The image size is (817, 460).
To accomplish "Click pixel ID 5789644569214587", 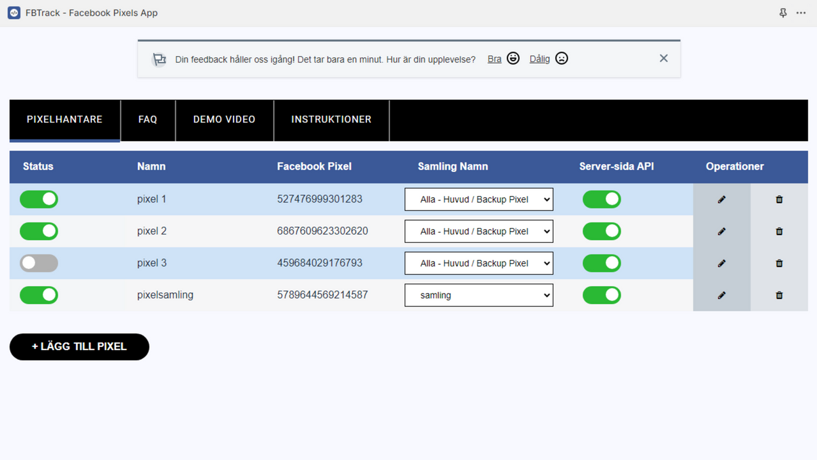I will (322, 295).
